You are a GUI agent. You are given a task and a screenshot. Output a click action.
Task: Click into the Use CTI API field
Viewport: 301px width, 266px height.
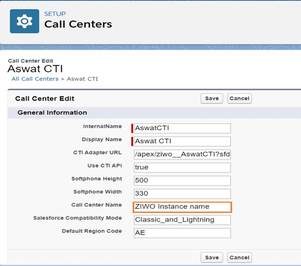(182, 167)
